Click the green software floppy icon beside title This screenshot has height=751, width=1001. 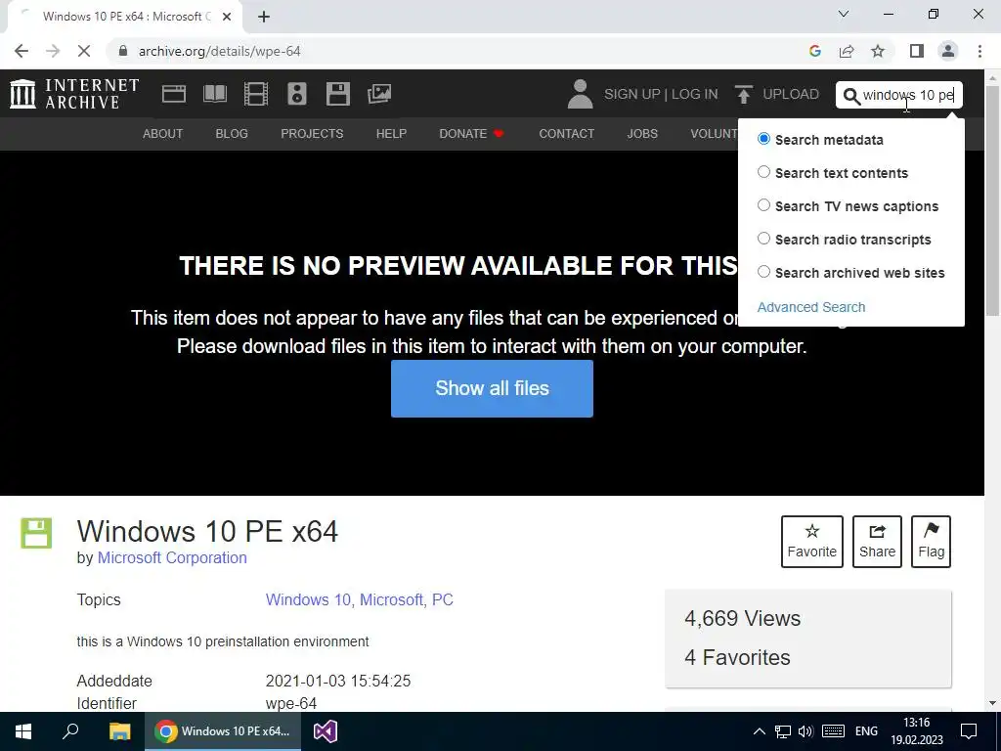(36, 533)
